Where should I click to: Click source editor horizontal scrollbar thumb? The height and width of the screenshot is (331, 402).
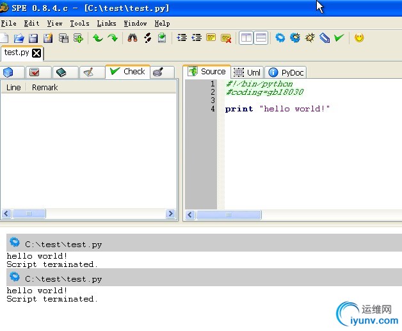(229, 214)
